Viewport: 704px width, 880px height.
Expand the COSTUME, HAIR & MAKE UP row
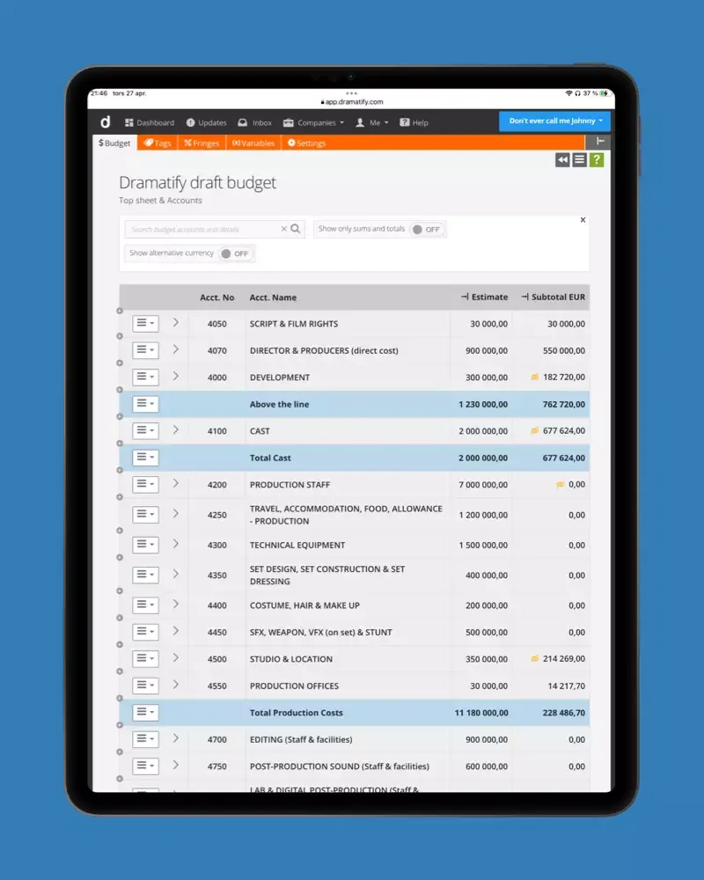[176, 604]
